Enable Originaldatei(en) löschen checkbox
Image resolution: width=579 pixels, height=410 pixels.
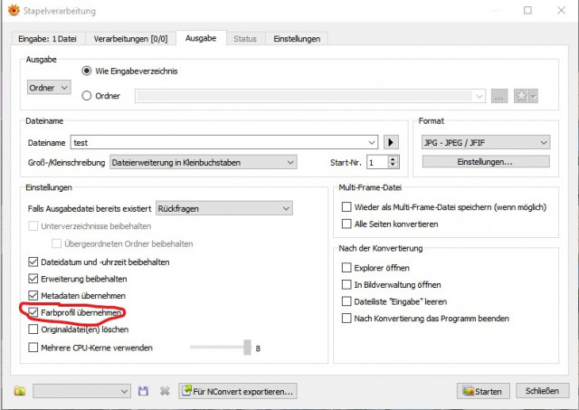coord(33,329)
